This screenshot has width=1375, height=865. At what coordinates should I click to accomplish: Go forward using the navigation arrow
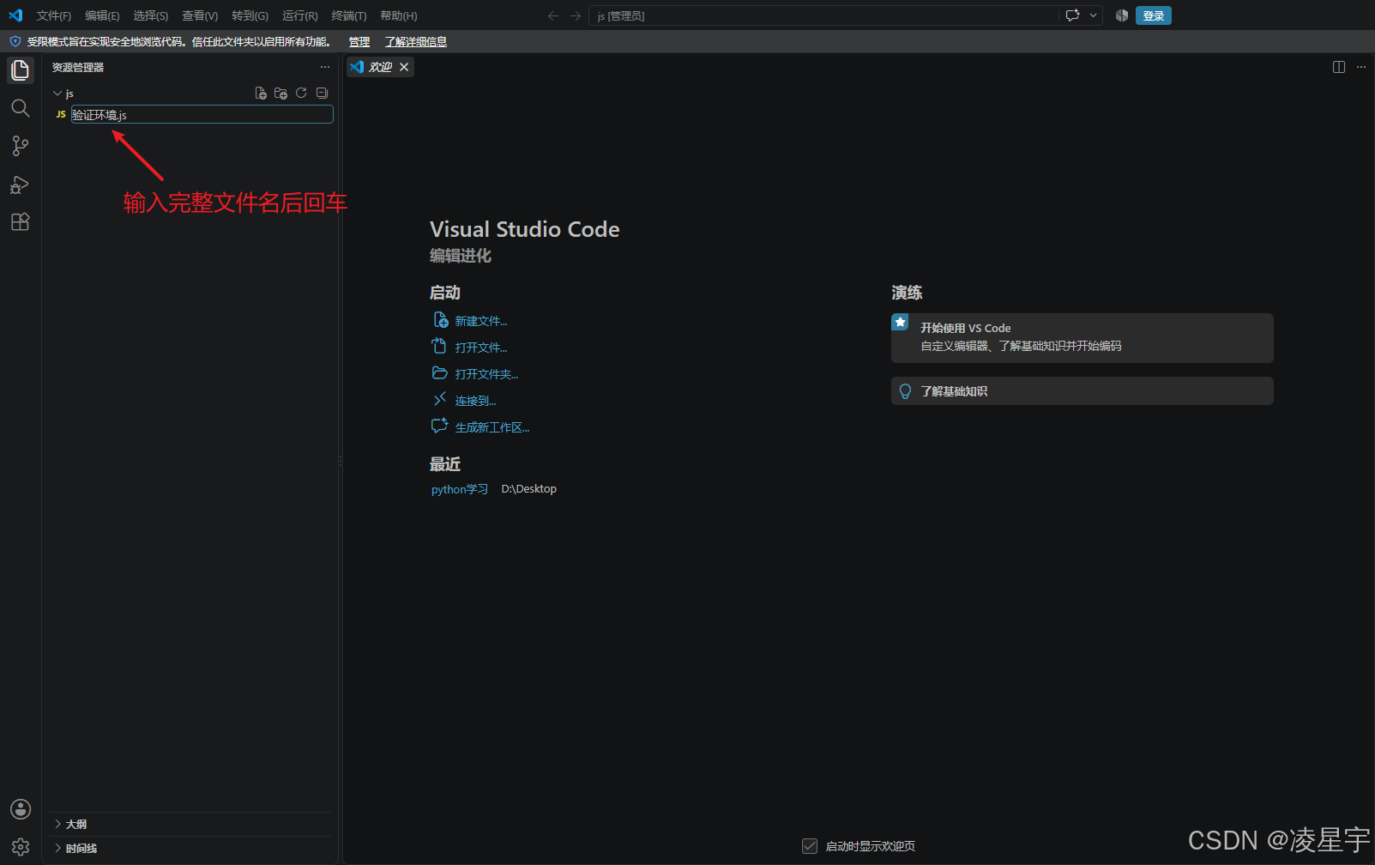[x=576, y=15]
